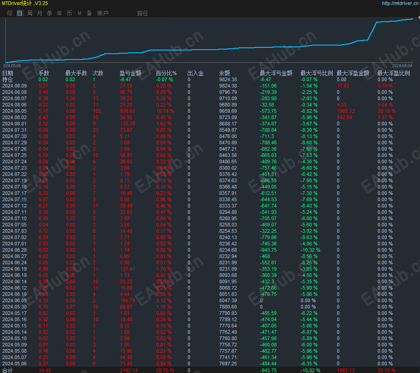Screen dimensions: 420x373
Task: Select the 2024.06.05 date row
Action: (14, 300)
